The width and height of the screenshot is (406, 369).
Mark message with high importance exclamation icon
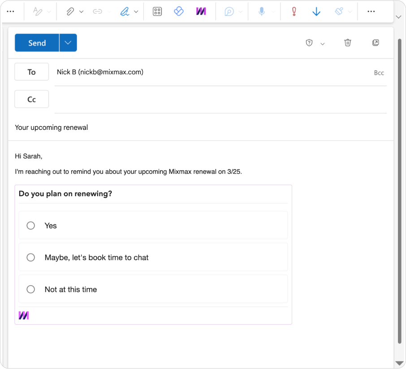[294, 11]
